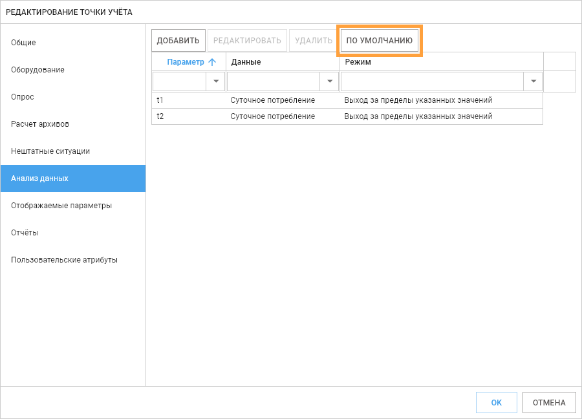Click the ПО УМОЛЧАНИЮ button
The width and height of the screenshot is (582, 419).
point(380,41)
